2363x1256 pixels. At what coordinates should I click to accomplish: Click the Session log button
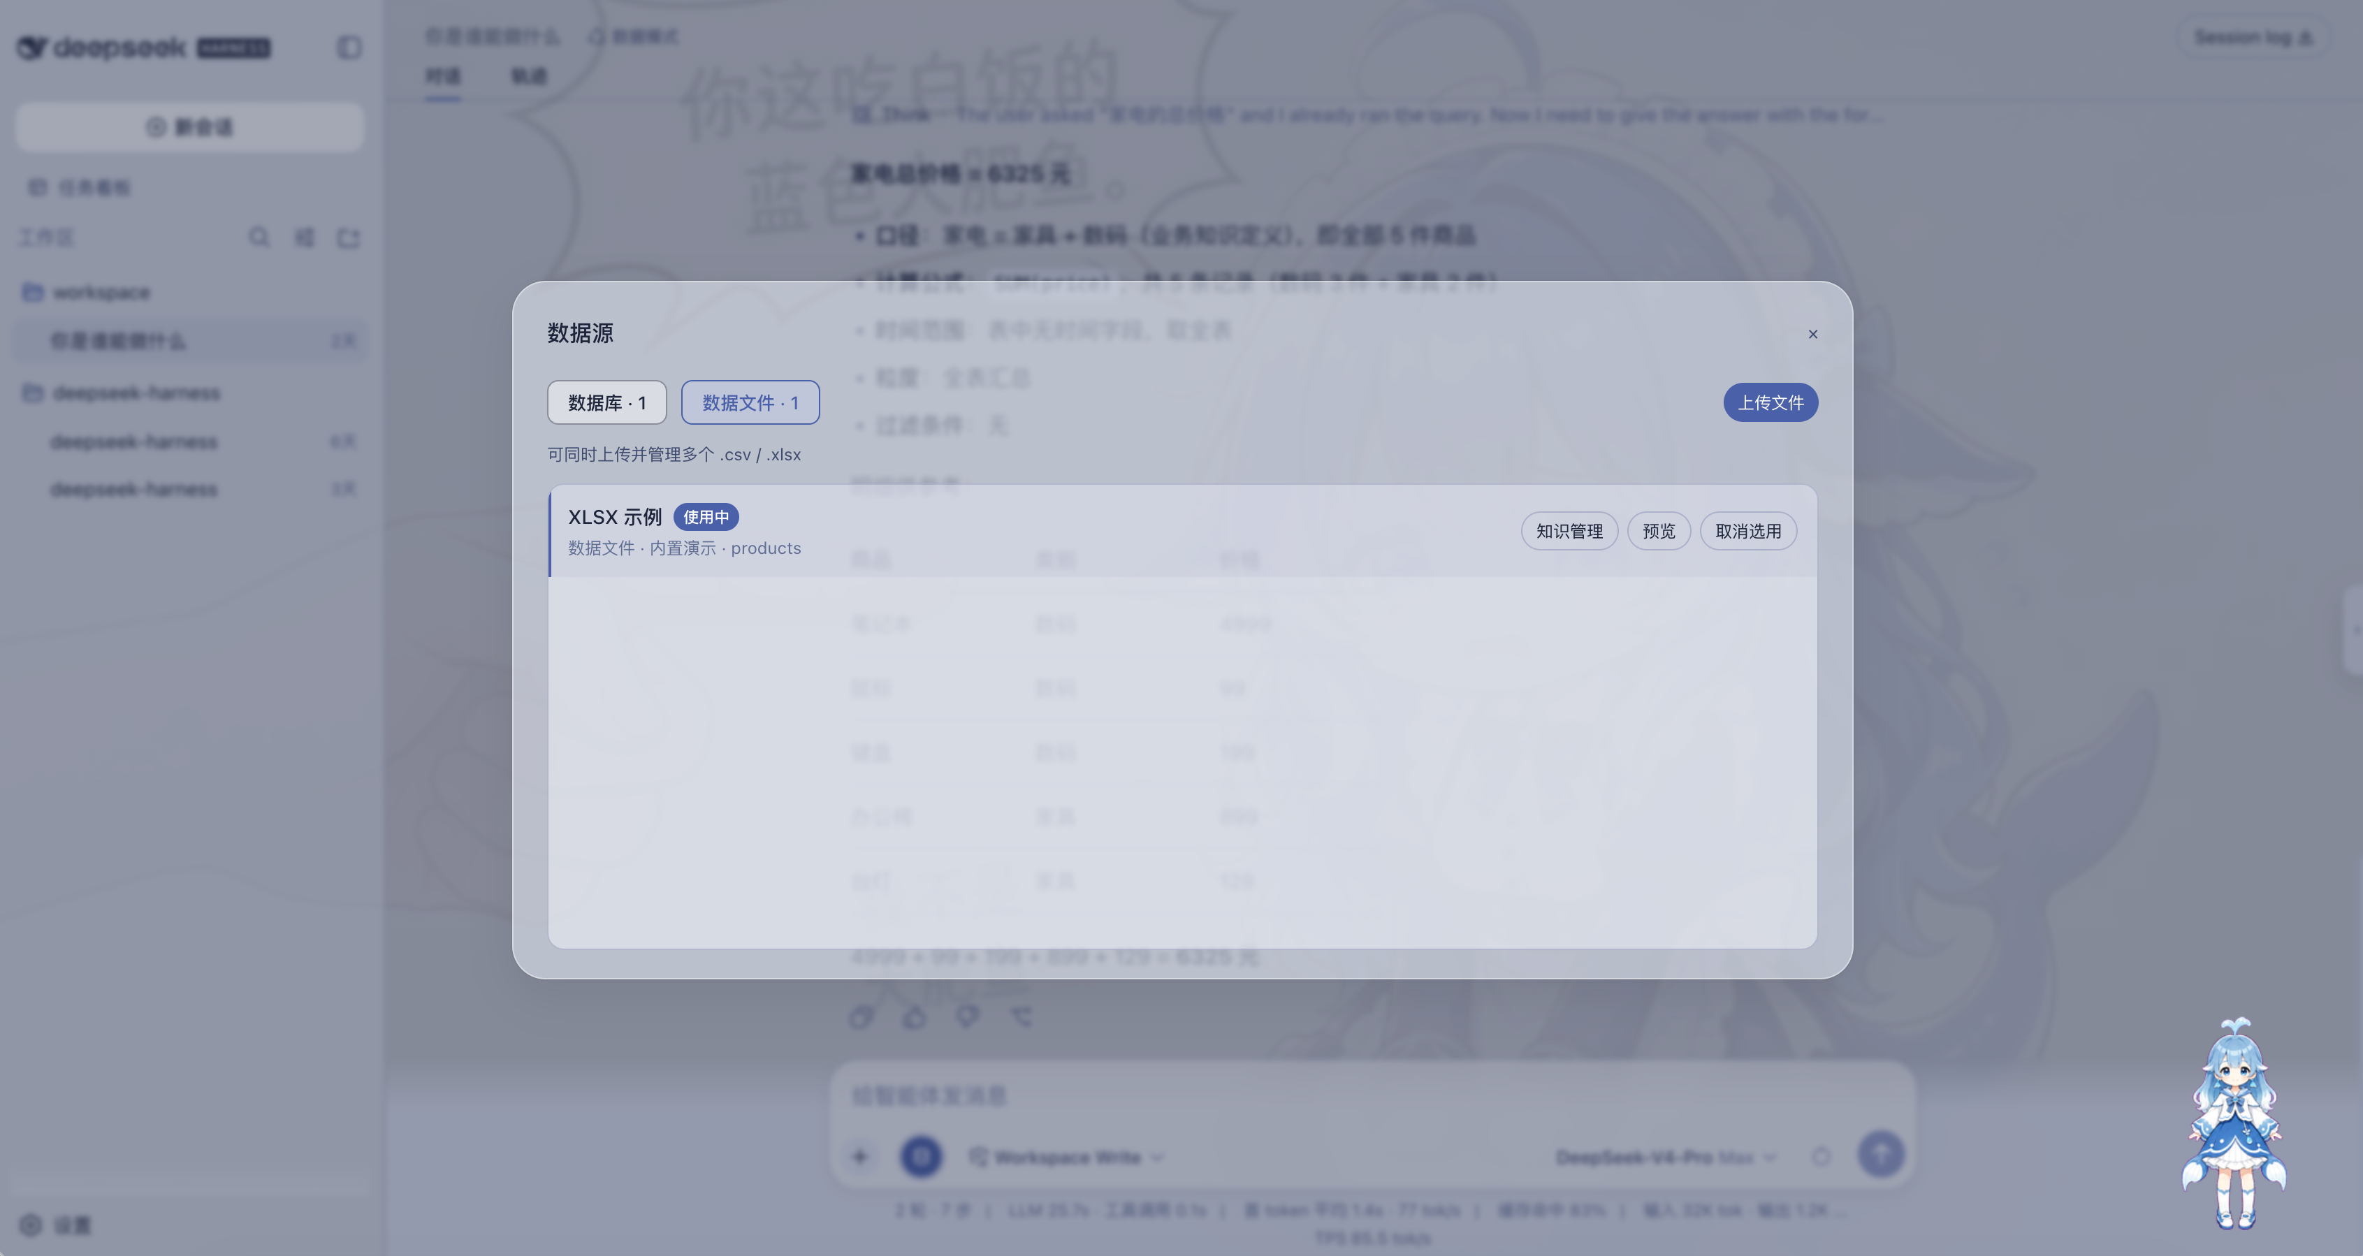(x=2253, y=38)
